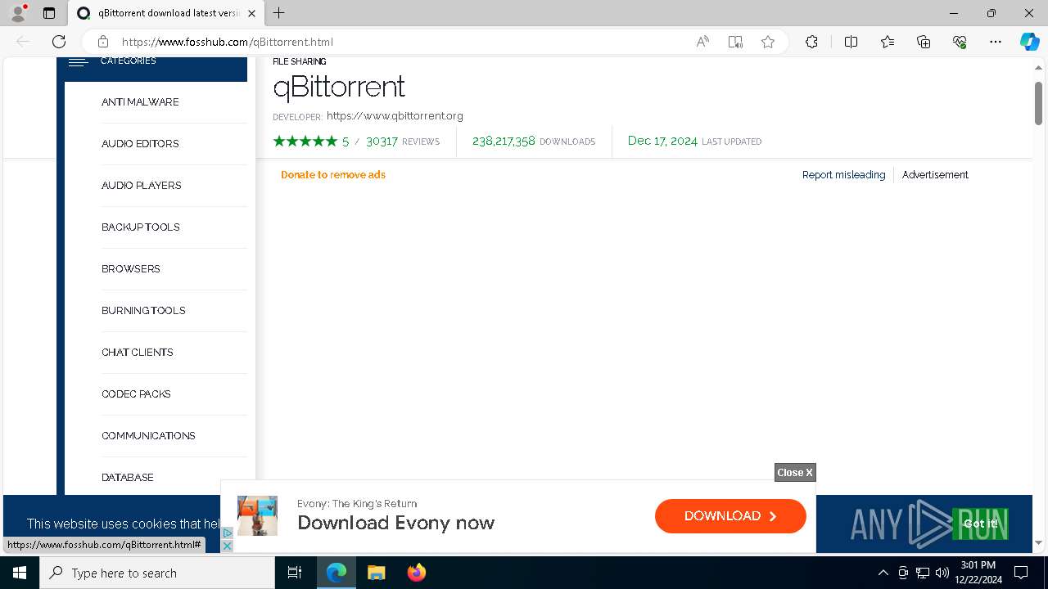Open the Extensions puzzle icon
This screenshot has height=589, width=1048.
click(x=811, y=42)
